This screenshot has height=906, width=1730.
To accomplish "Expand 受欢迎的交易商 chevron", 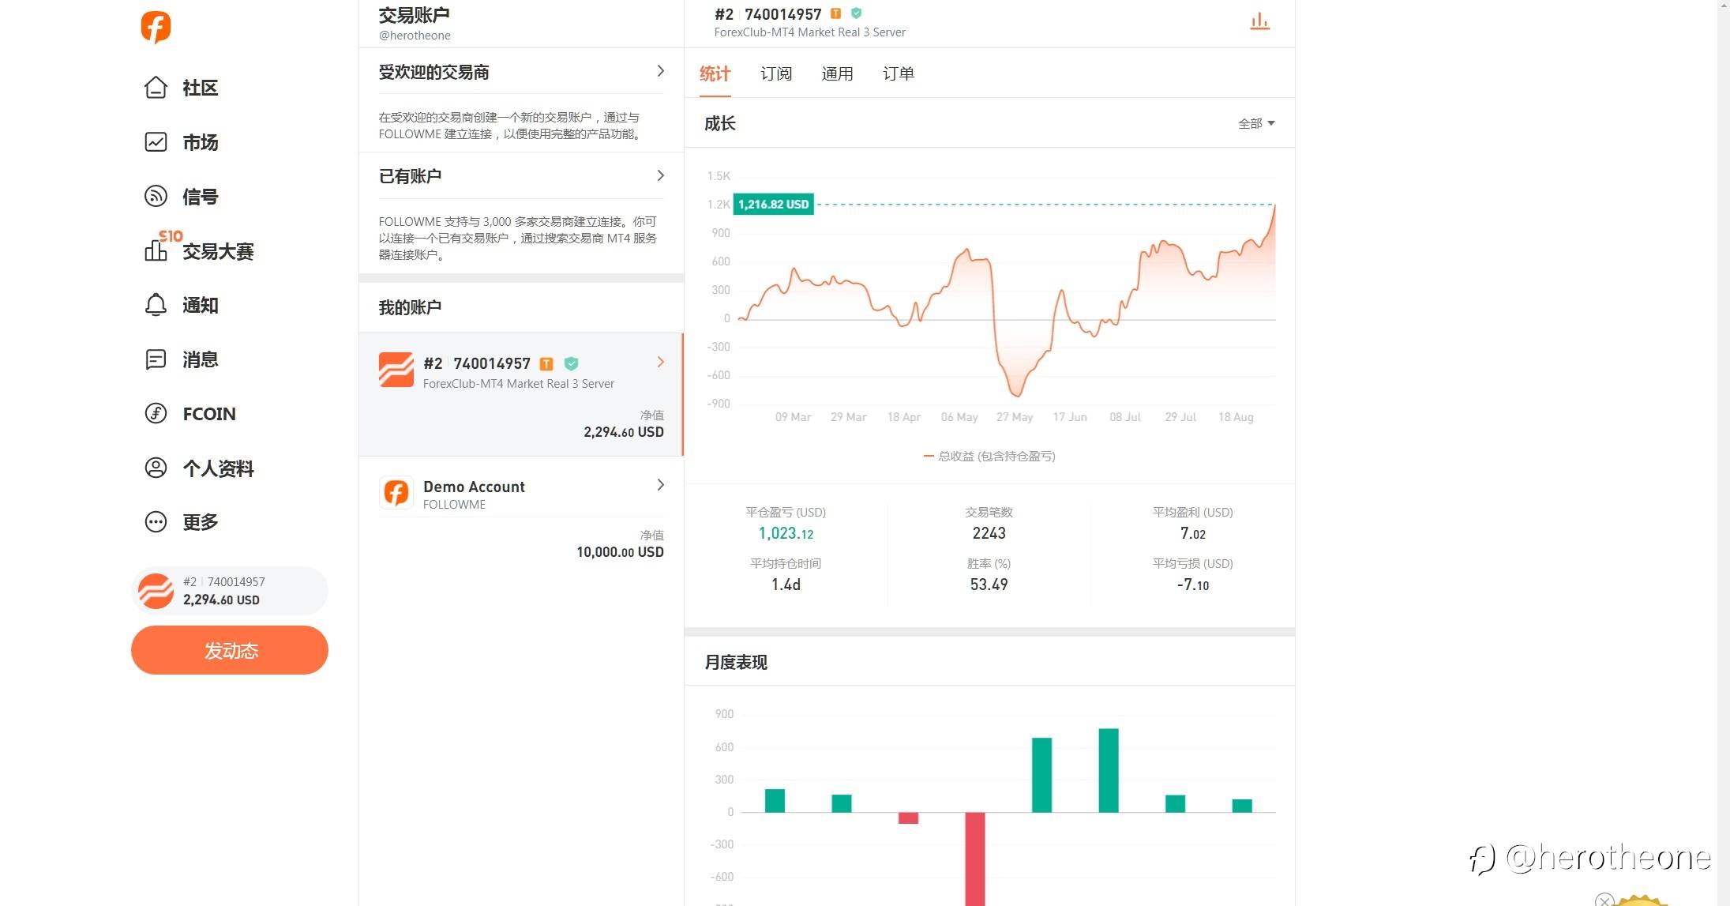I will click(x=660, y=71).
